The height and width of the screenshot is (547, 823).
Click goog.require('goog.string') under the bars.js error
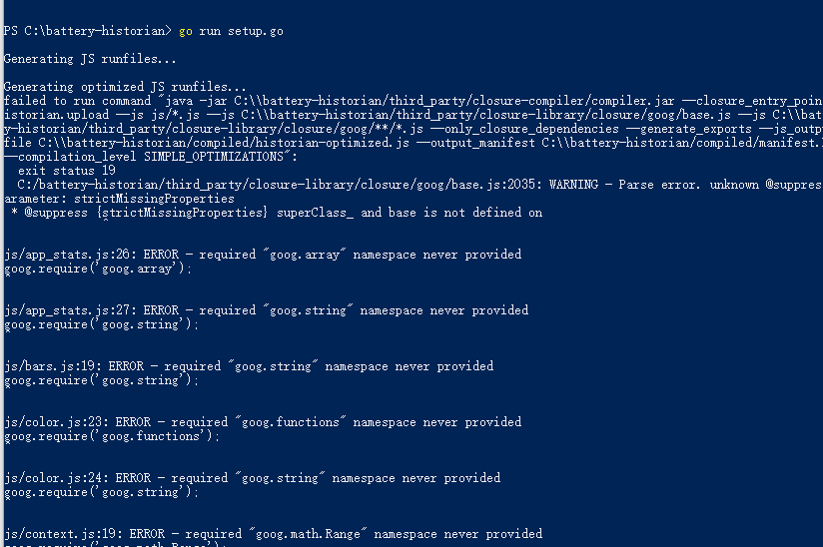click(x=101, y=380)
